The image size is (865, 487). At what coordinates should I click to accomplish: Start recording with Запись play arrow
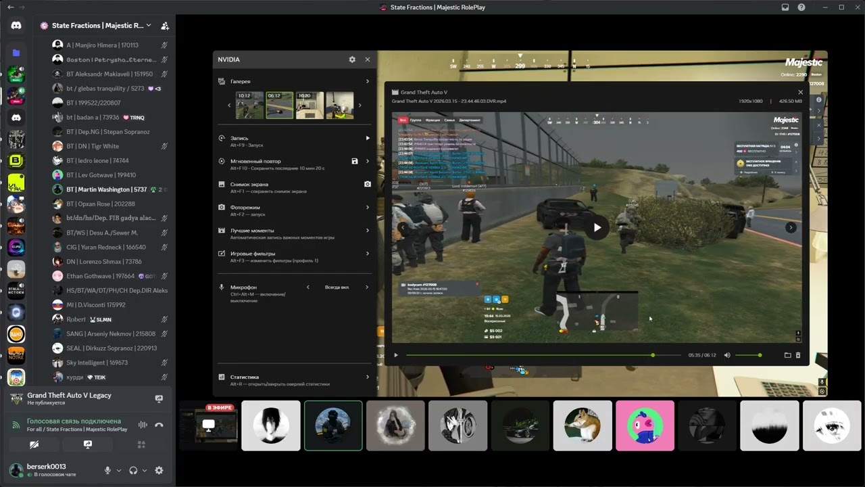coord(368,138)
